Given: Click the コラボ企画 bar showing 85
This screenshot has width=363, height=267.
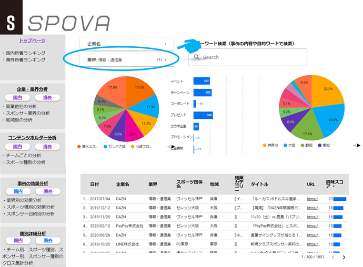Looking at the screenshot, I should 196,126.
